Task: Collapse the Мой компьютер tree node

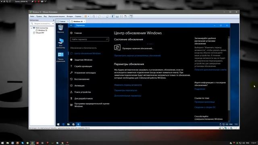Action: coord(31,28)
